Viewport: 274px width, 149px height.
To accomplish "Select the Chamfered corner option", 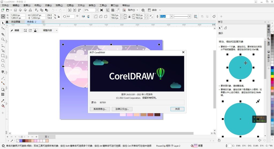I will (105, 16).
